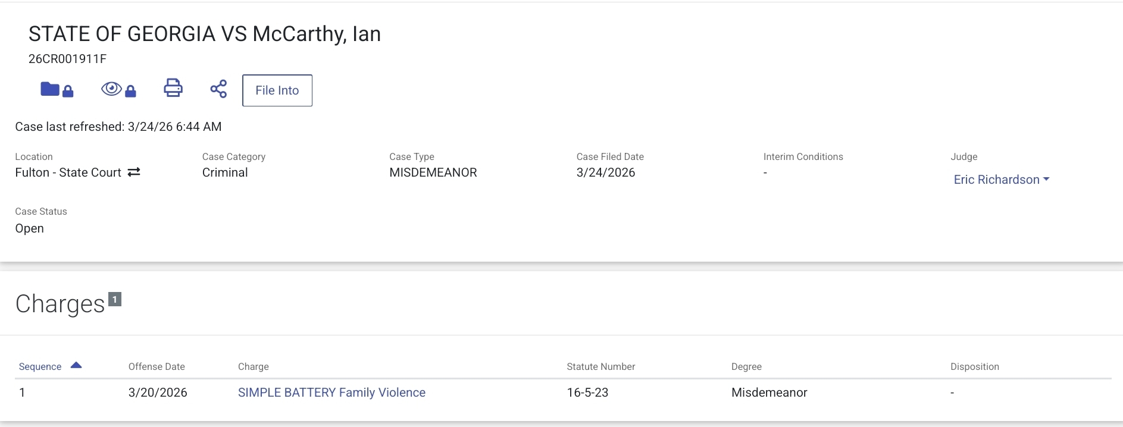1123x427 pixels.
Task: Toggle the locked eye watch icon
Action: tap(118, 90)
